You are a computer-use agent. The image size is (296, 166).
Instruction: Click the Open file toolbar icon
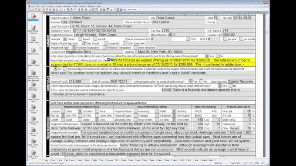(x=33, y=10)
